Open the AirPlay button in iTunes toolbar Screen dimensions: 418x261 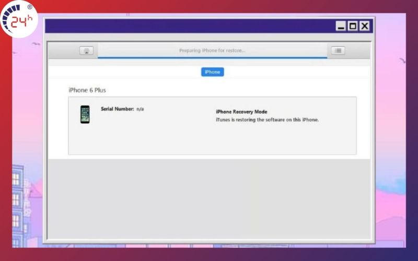tap(86, 51)
